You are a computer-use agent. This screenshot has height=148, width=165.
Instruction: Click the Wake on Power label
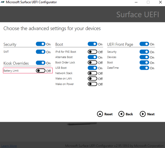pyautogui.click(x=64, y=84)
